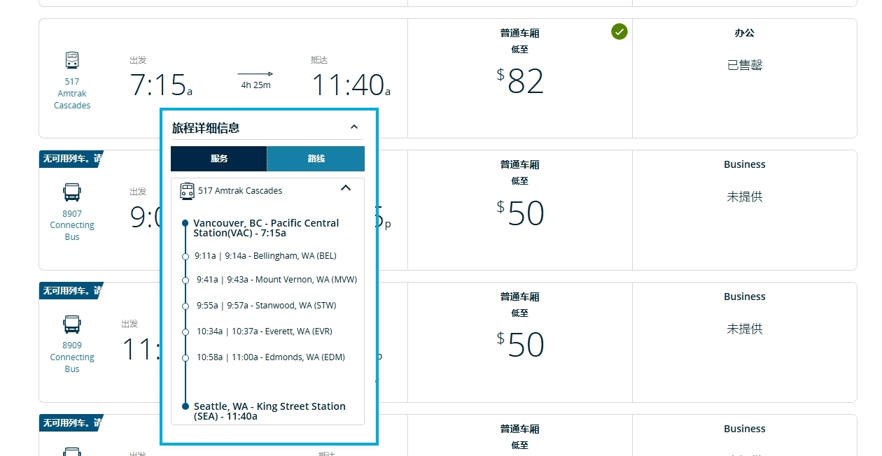Click the arrow icon showing 4h 25m duration

(255, 73)
